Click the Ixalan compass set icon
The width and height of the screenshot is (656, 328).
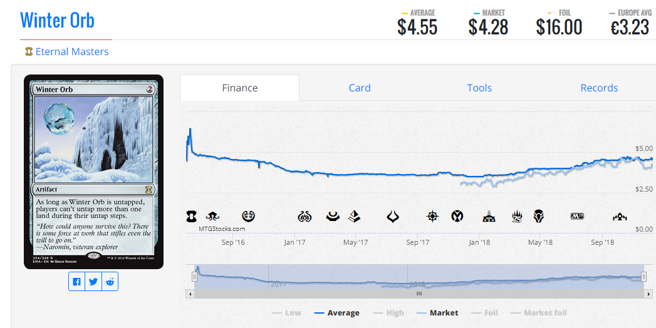click(432, 217)
